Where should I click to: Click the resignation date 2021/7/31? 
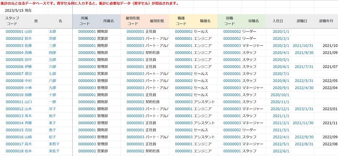click(304, 67)
